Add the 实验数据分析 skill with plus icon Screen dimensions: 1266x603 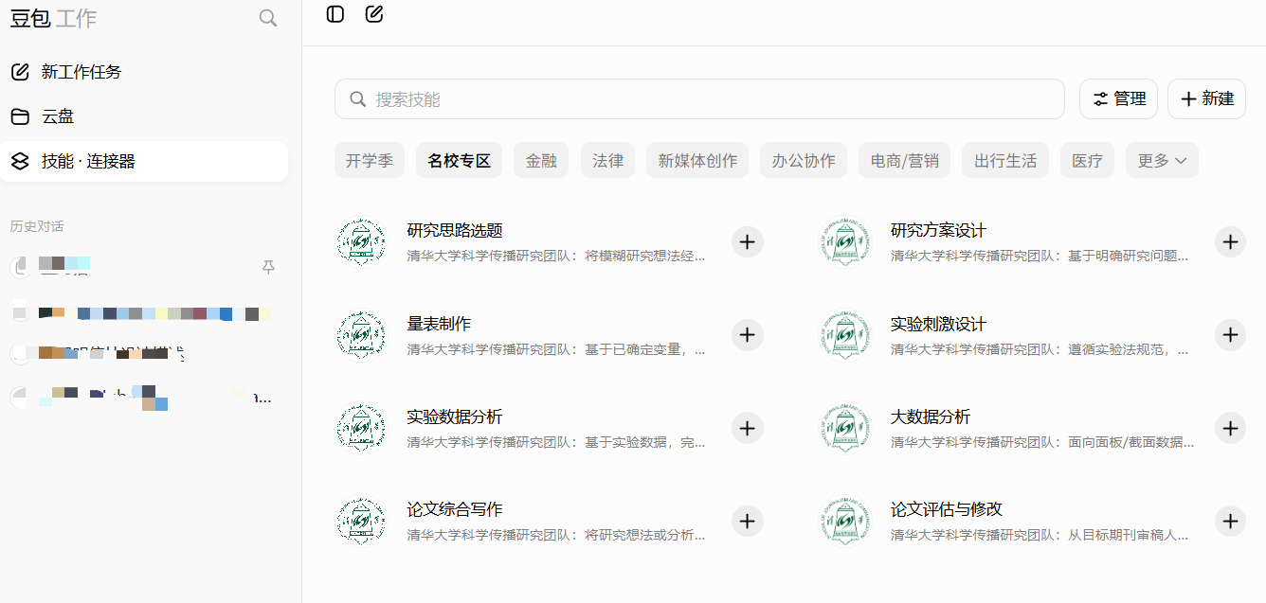point(748,428)
